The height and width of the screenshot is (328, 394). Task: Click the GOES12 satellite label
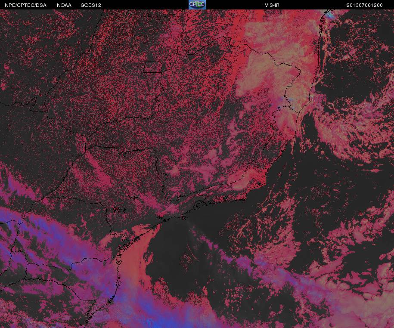tap(91, 5)
